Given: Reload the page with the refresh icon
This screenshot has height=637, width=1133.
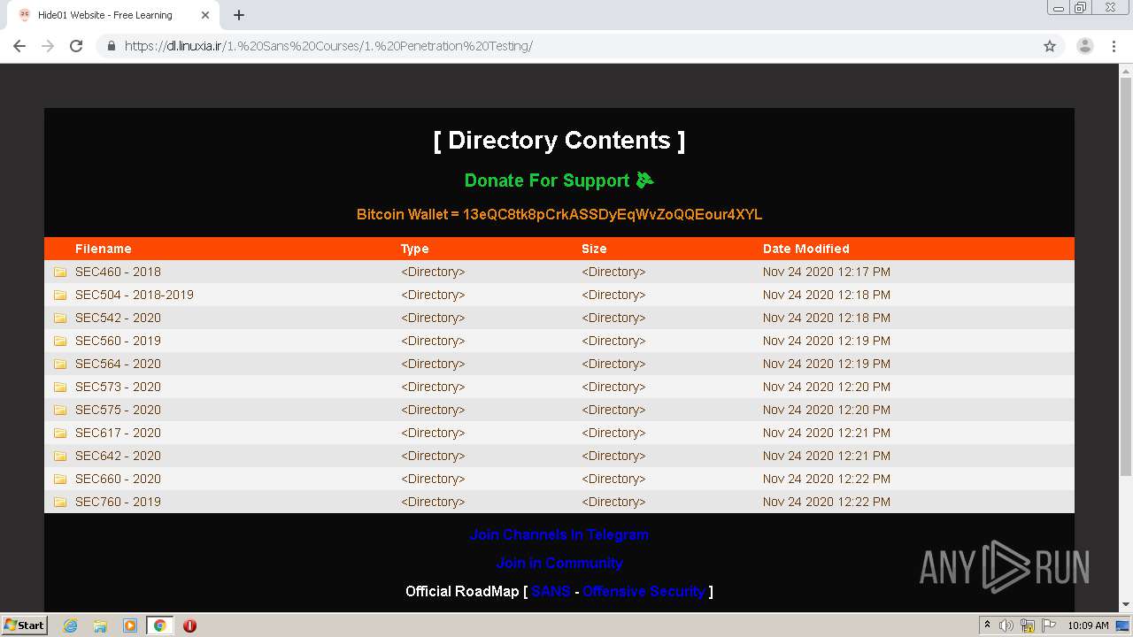Looking at the screenshot, I should pyautogui.click(x=76, y=46).
